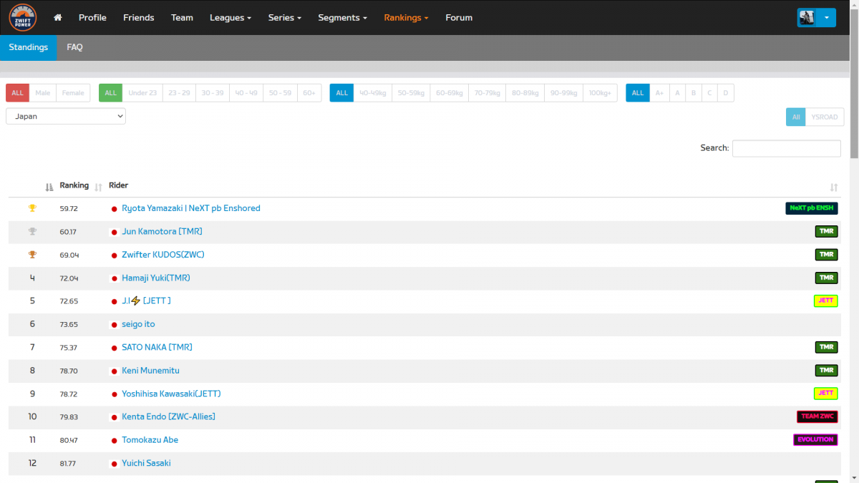Expand the Leagues menu
Image resolution: width=859 pixels, height=483 pixels.
tap(230, 18)
